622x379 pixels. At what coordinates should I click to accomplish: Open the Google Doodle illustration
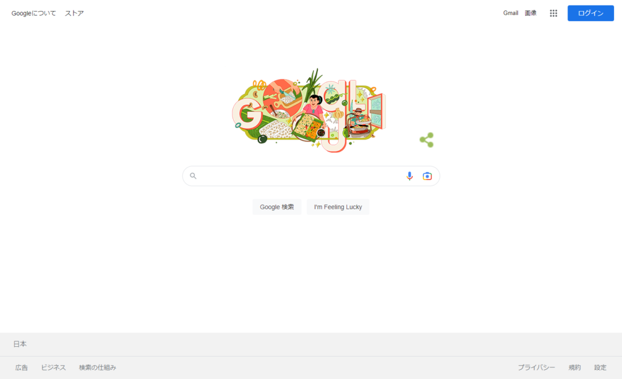click(309, 110)
